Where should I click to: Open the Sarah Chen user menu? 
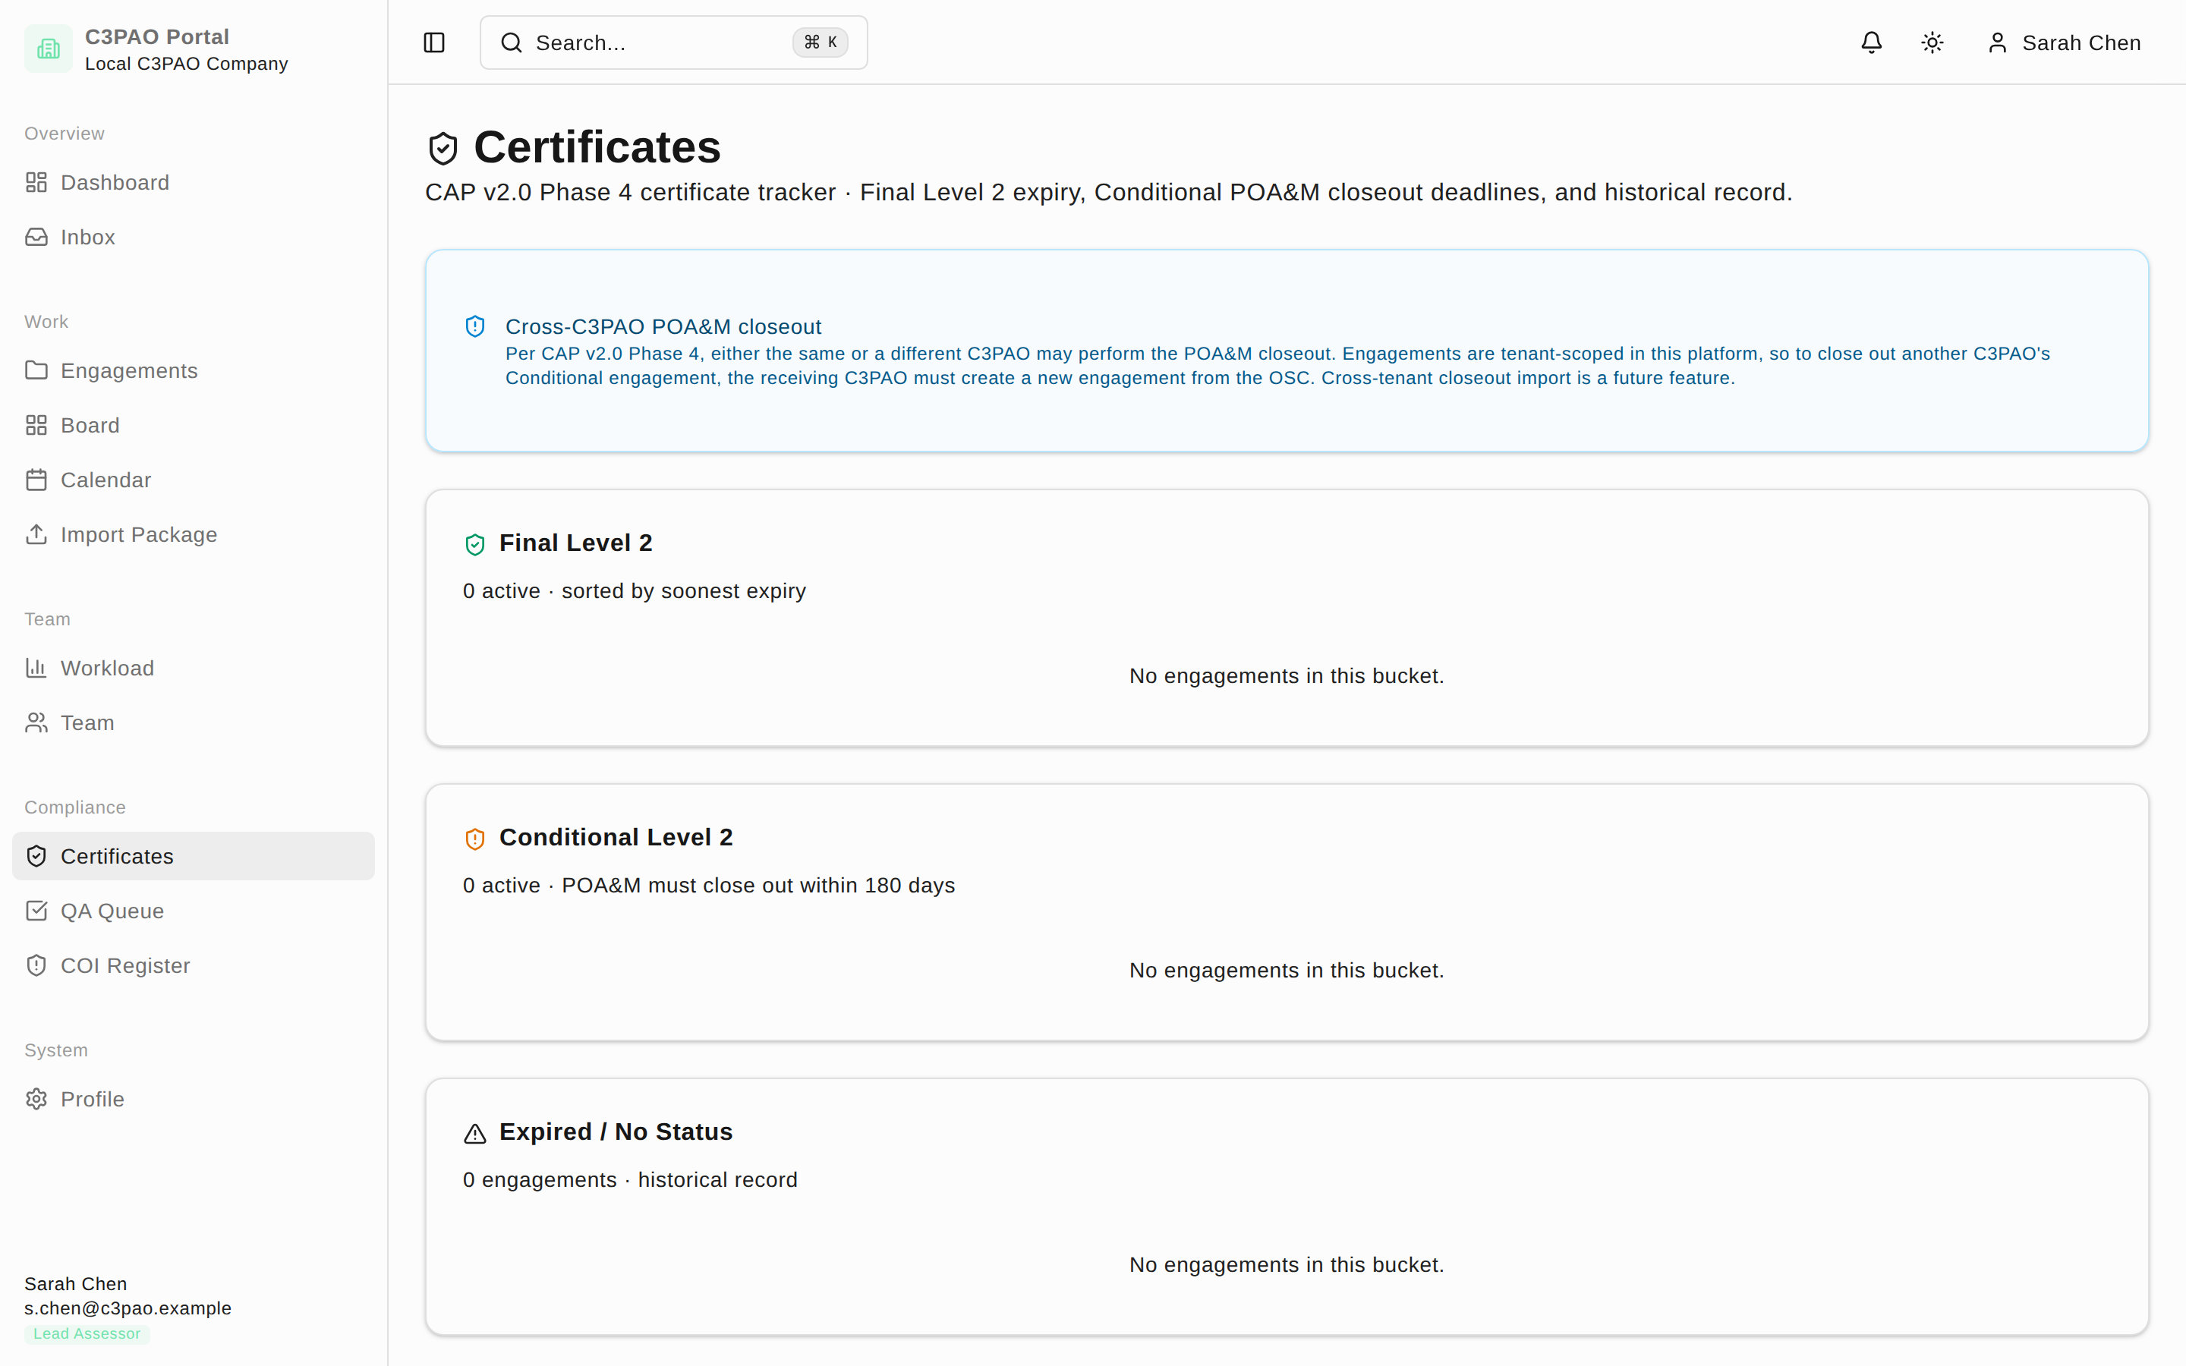2064,42
